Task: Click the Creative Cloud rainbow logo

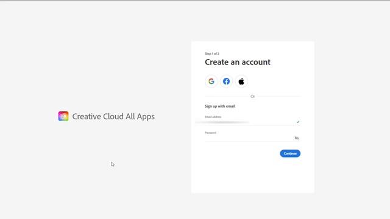Action: pyautogui.click(x=63, y=116)
